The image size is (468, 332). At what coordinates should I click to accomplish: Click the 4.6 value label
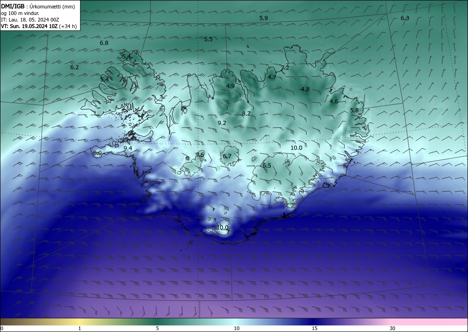pos(334,101)
